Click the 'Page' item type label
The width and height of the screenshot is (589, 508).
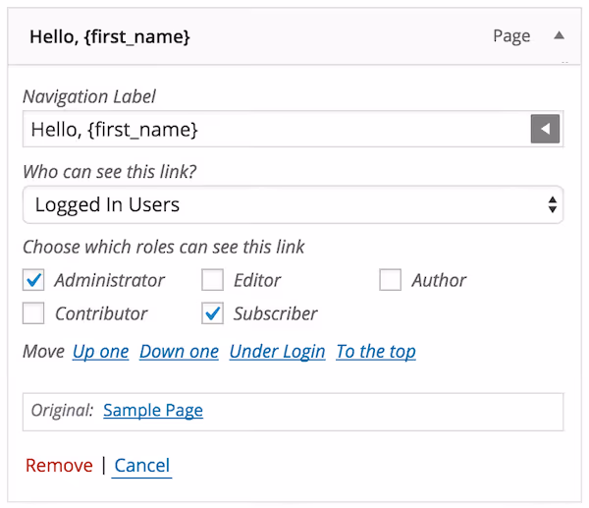(x=511, y=36)
